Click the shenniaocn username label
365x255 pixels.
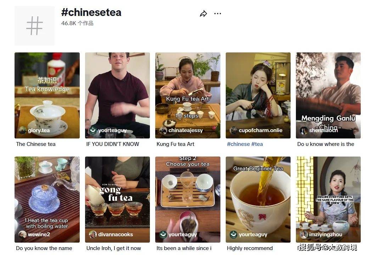323,130
